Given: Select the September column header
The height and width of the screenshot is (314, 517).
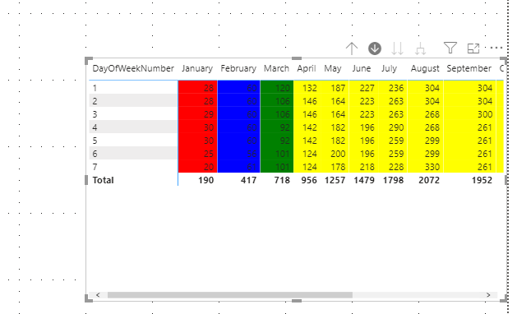Looking at the screenshot, I should pos(469,68).
